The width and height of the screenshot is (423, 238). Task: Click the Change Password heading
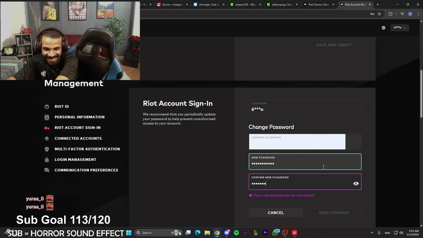click(x=271, y=127)
